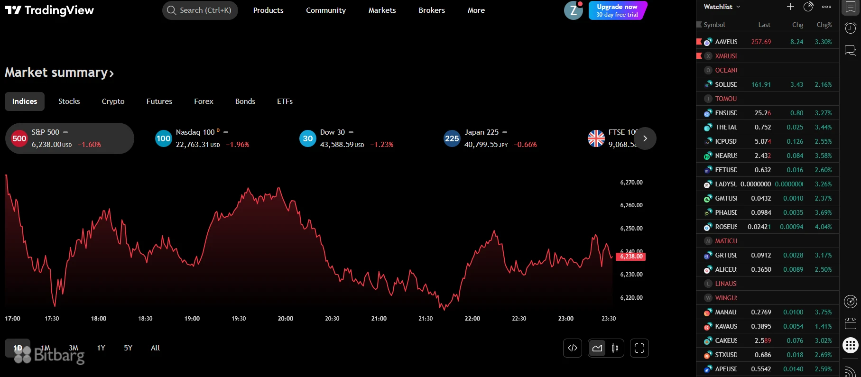Select the 1Y time range

(x=101, y=348)
